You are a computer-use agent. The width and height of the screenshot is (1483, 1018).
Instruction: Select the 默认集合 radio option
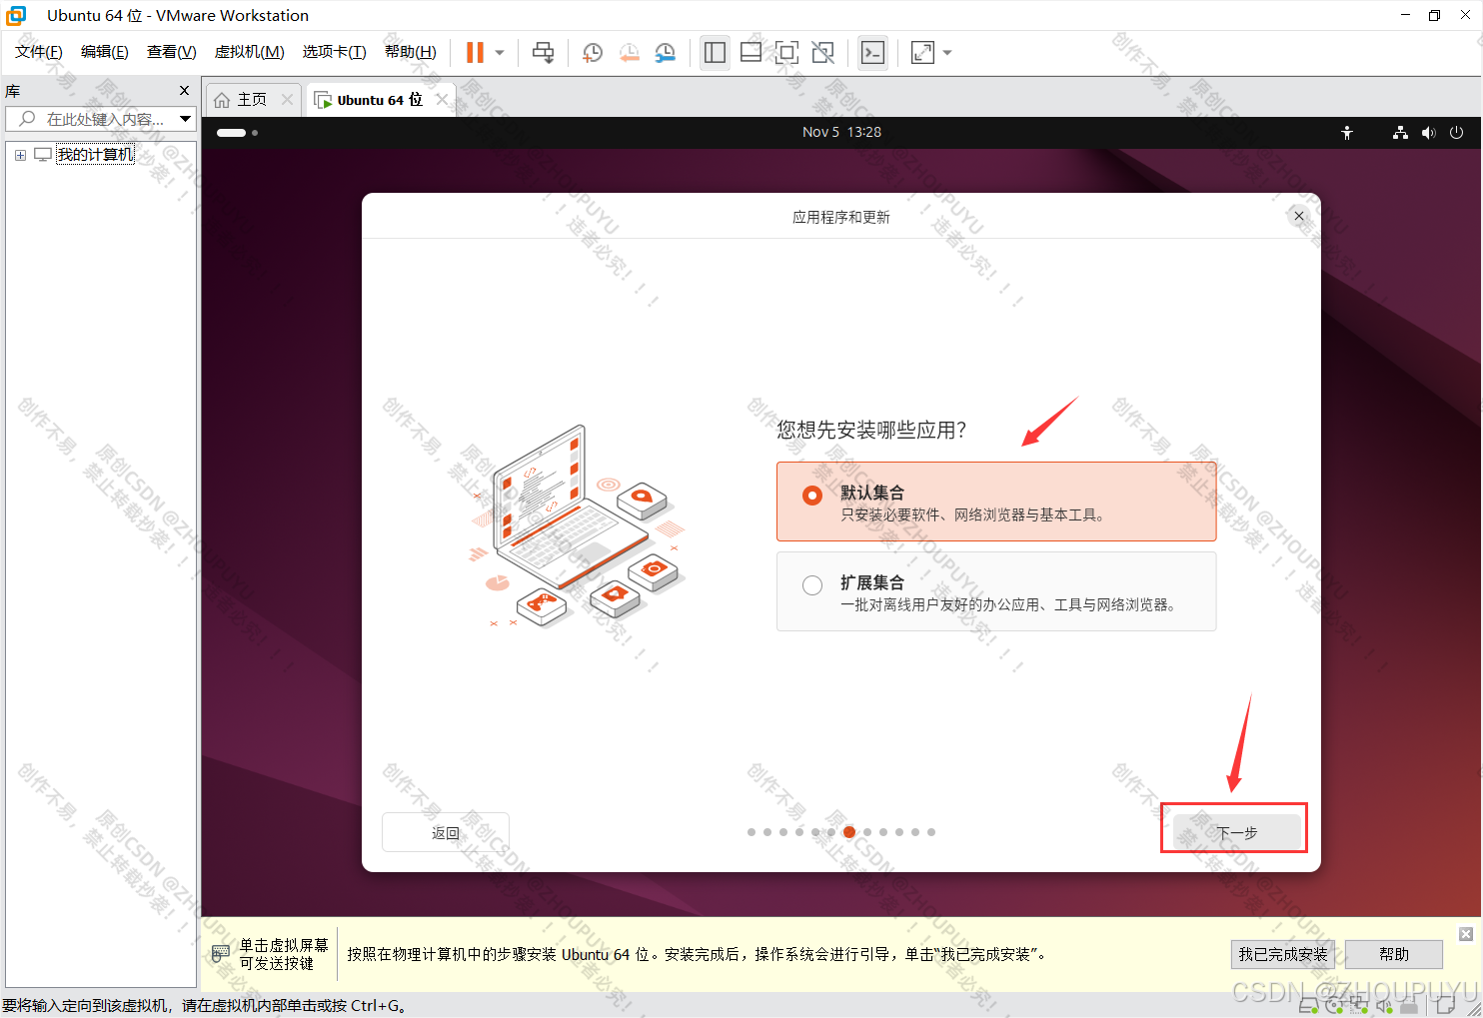812,496
